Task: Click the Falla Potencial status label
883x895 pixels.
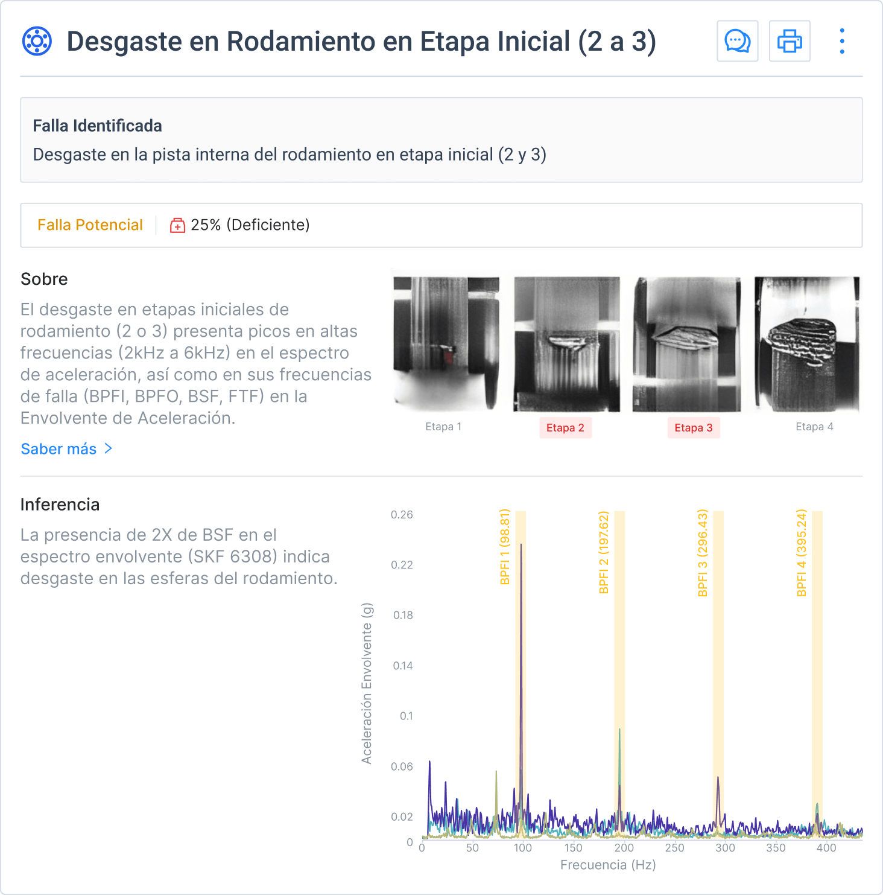Action: (90, 225)
